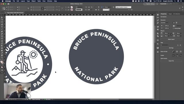Select the Free Transform tool

tap(2, 43)
